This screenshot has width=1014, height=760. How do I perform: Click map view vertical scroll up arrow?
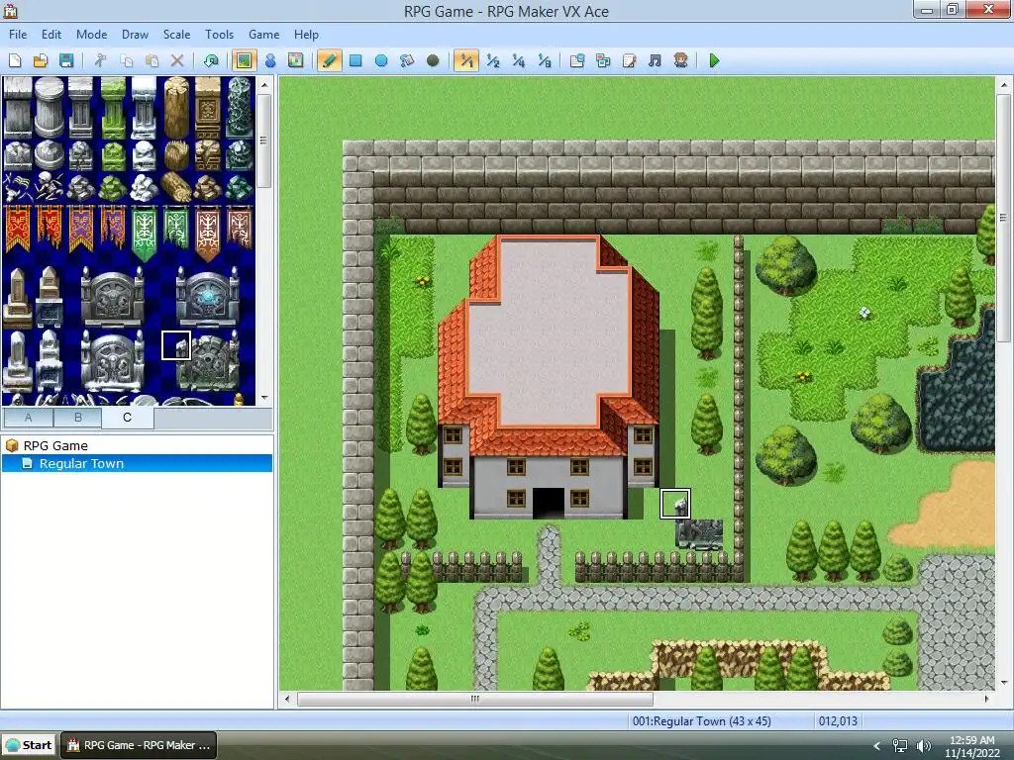tap(1004, 85)
